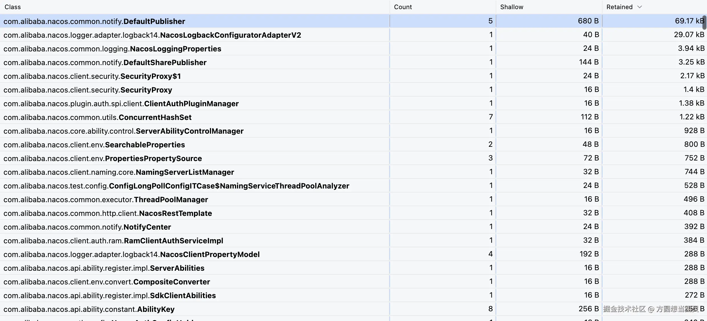This screenshot has height=321, width=707.
Task: Toggle sort arrow next to Retained
Action: [640, 7]
